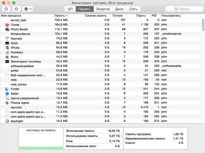This screenshot has width=205, height=153.
Task: Click the shield icon for PID 293
Action: (x=7, y=112)
